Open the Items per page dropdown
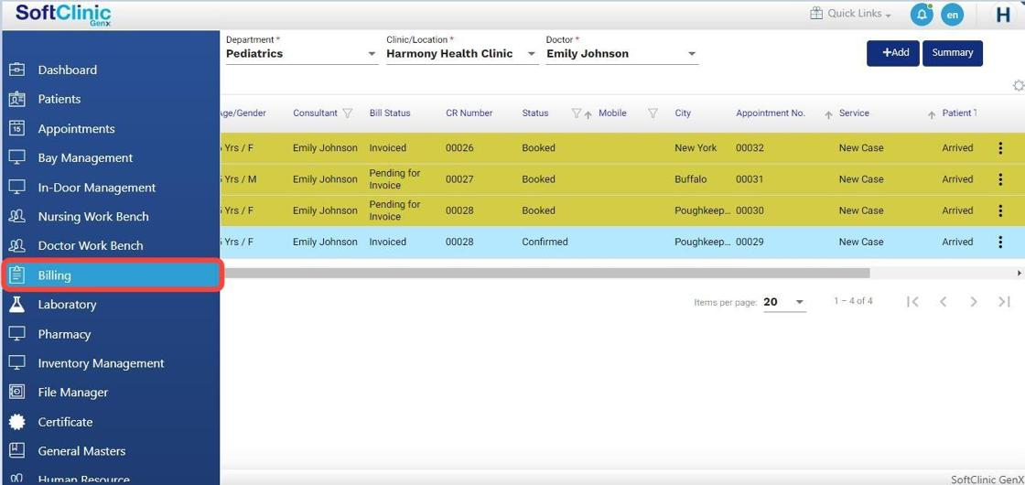 (799, 302)
